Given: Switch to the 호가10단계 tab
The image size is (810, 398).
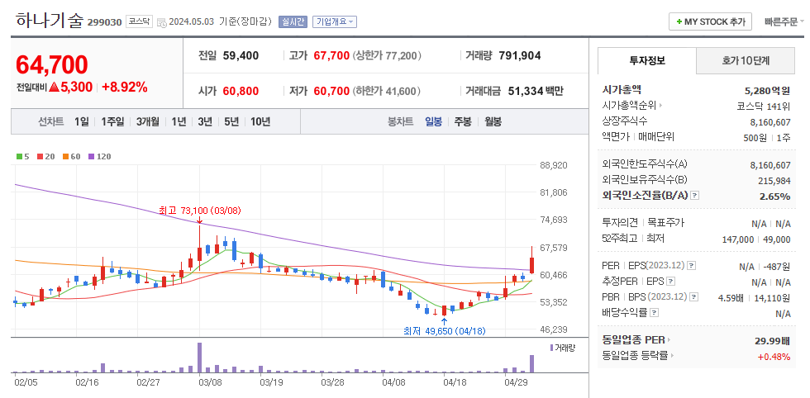Looking at the screenshot, I should 746,61.
